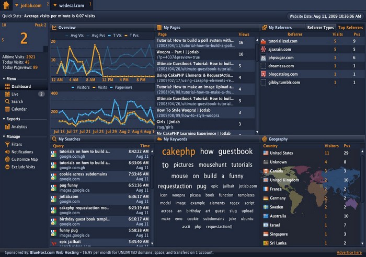Click Google icon beside 'pug funny' search

pyautogui.click(x=54, y=188)
